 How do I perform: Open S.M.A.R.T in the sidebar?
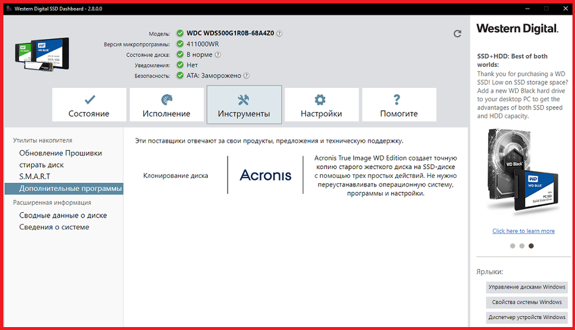click(x=35, y=176)
